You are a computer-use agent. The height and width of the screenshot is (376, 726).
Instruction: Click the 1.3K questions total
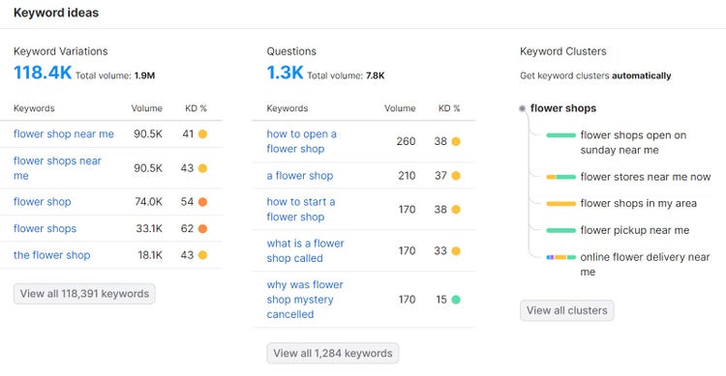tap(285, 72)
